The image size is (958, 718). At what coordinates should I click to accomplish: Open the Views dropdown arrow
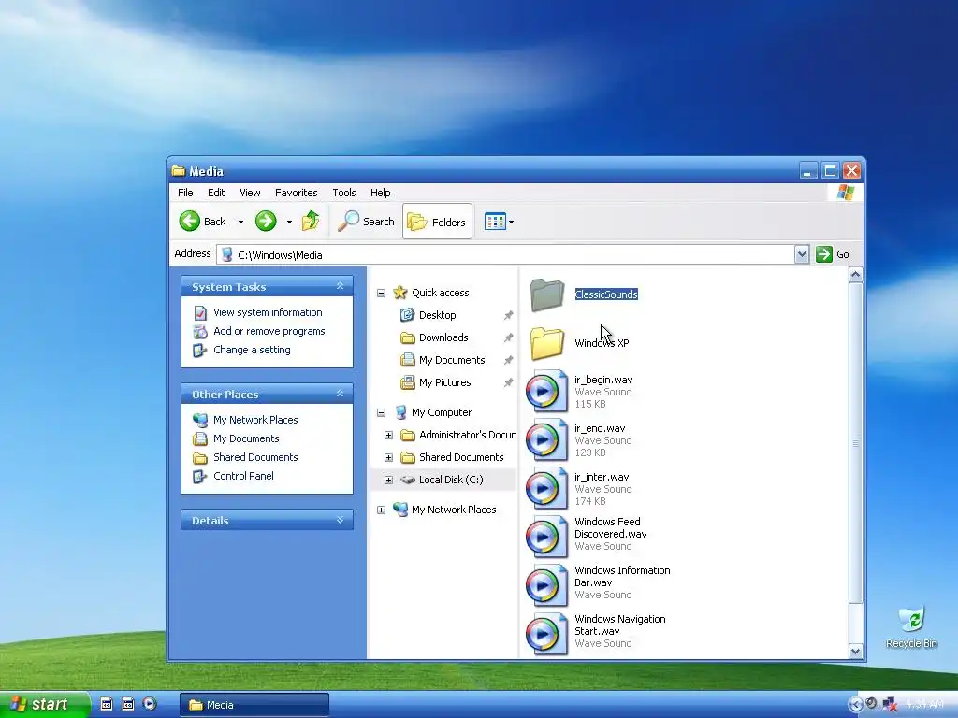point(512,223)
